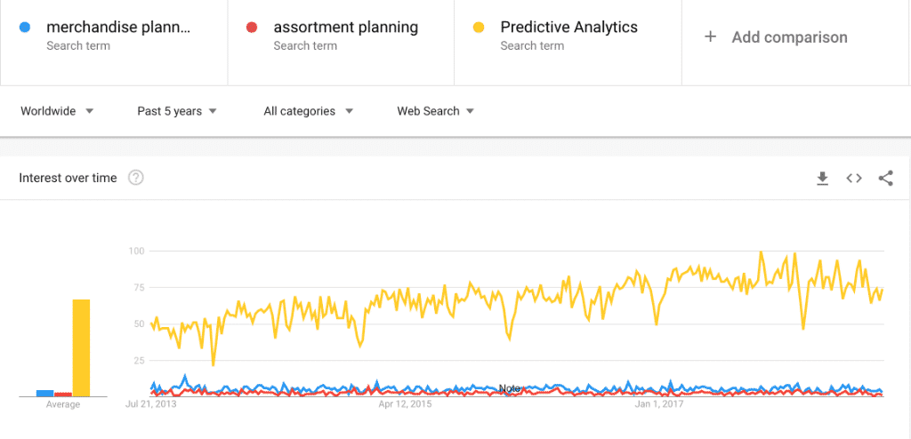
Task: Click the yellow average bar
Action: (x=81, y=347)
